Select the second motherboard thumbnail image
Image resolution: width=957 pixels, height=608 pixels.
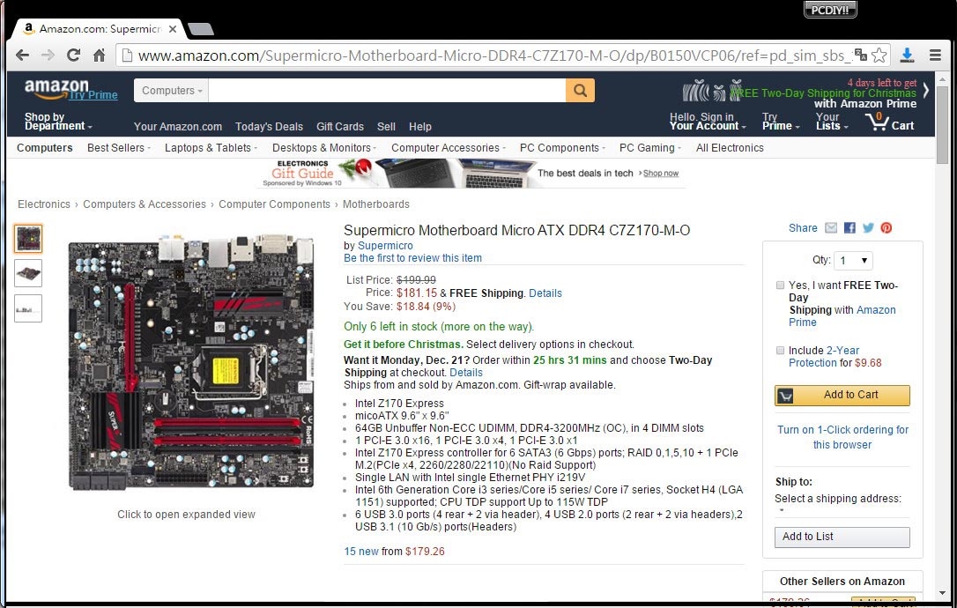pos(28,273)
